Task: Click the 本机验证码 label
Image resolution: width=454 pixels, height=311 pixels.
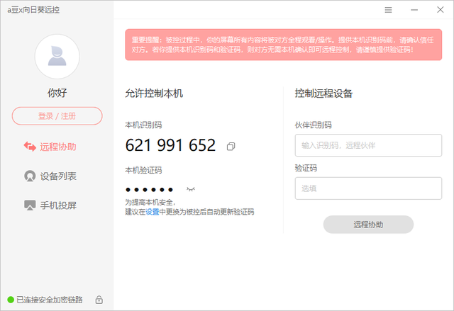Action: click(x=143, y=170)
